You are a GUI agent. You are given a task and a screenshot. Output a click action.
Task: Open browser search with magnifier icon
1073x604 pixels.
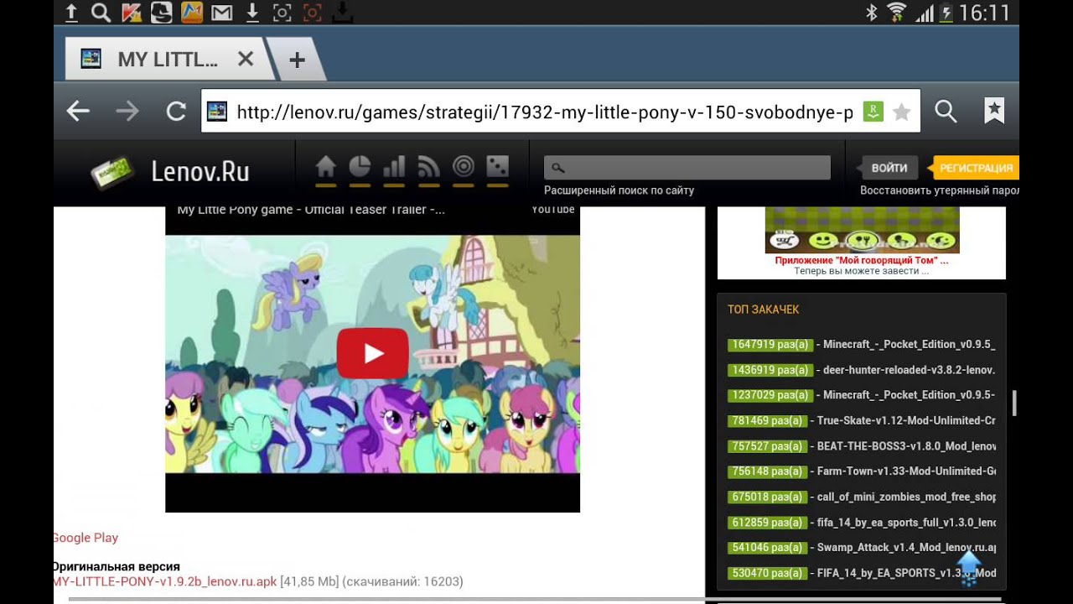pos(946,111)
